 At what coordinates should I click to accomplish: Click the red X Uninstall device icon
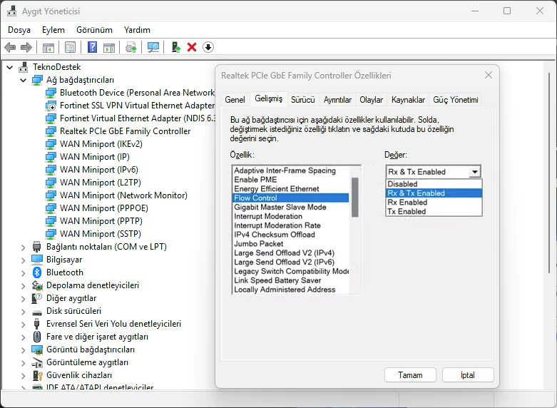coord(192,47)
